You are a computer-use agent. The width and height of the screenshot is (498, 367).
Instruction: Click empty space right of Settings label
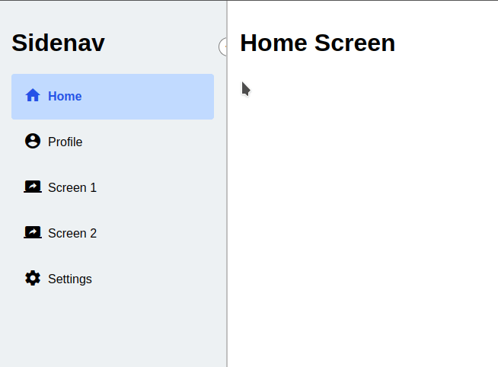pos(152,279)
